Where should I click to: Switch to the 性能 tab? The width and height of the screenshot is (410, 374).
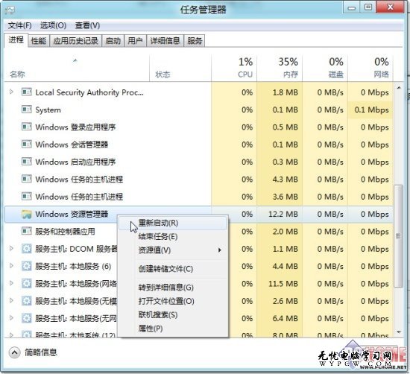tap(39, 41)
